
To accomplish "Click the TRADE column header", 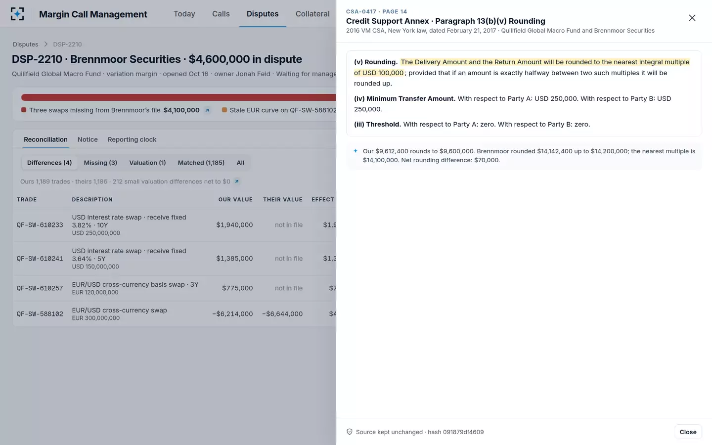I will pyautogui.click(x=27, y=200).
